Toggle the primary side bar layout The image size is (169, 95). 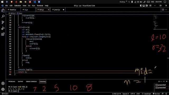[141, 6]
